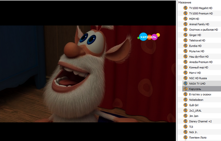Click the channel icon beside Карусель
The image size is (221, 141).
click(185, 89)
